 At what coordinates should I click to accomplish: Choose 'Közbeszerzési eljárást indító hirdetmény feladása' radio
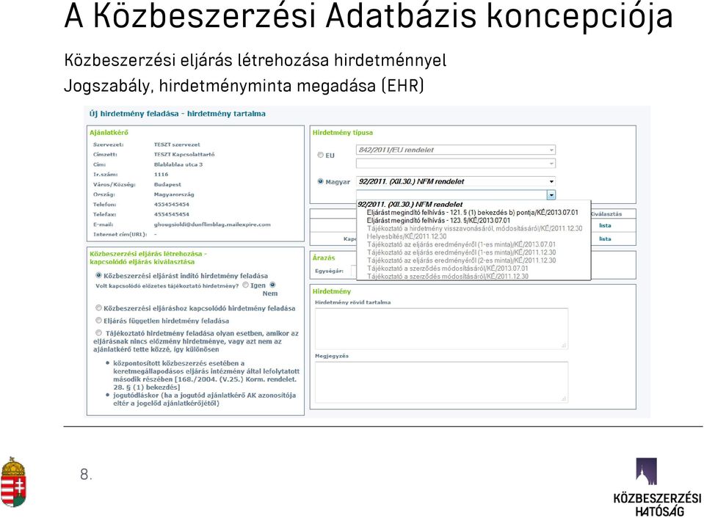point(99,275)
